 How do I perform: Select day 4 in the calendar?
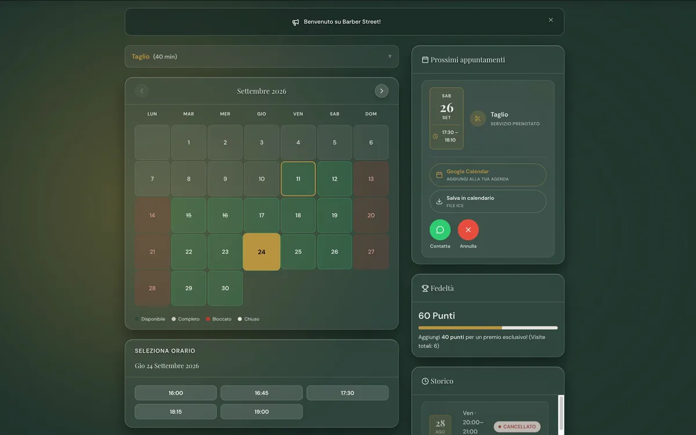(x=298, y=142)
